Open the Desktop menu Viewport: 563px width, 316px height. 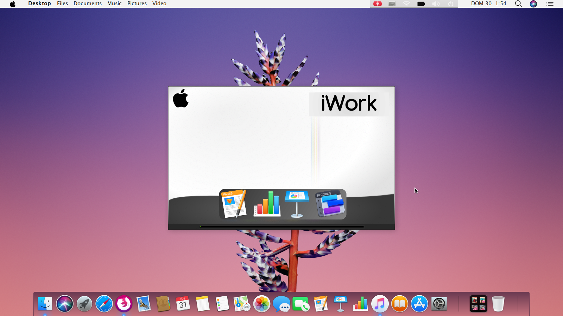click(39, 4)
